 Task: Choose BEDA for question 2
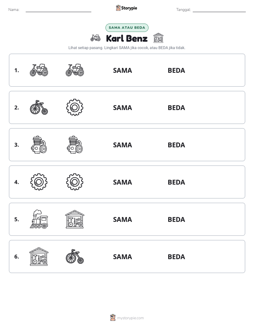pyautogui.click(x=176, y=108)
